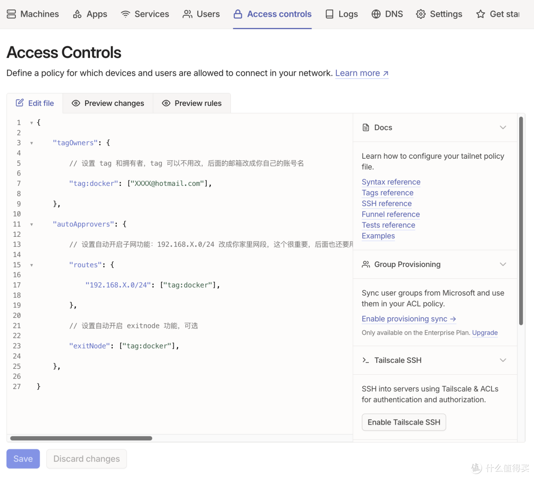The height and width of the screenshot is (479, 534).
Task: Click Discard changes button
Action: click(x=87, y=459)
